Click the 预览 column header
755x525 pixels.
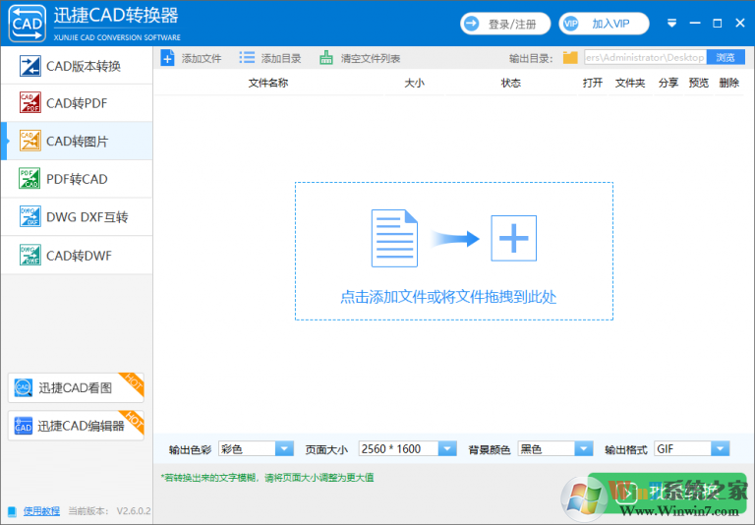pos(698,84)
